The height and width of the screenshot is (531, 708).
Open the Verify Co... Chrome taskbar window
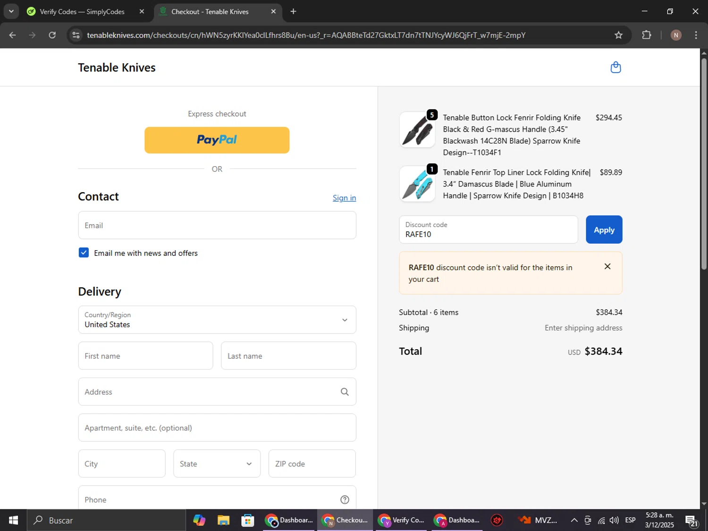[x=402, y=520]
